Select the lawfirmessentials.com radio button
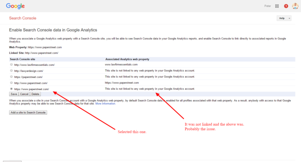The image size is (301, 162). (11, 65)
